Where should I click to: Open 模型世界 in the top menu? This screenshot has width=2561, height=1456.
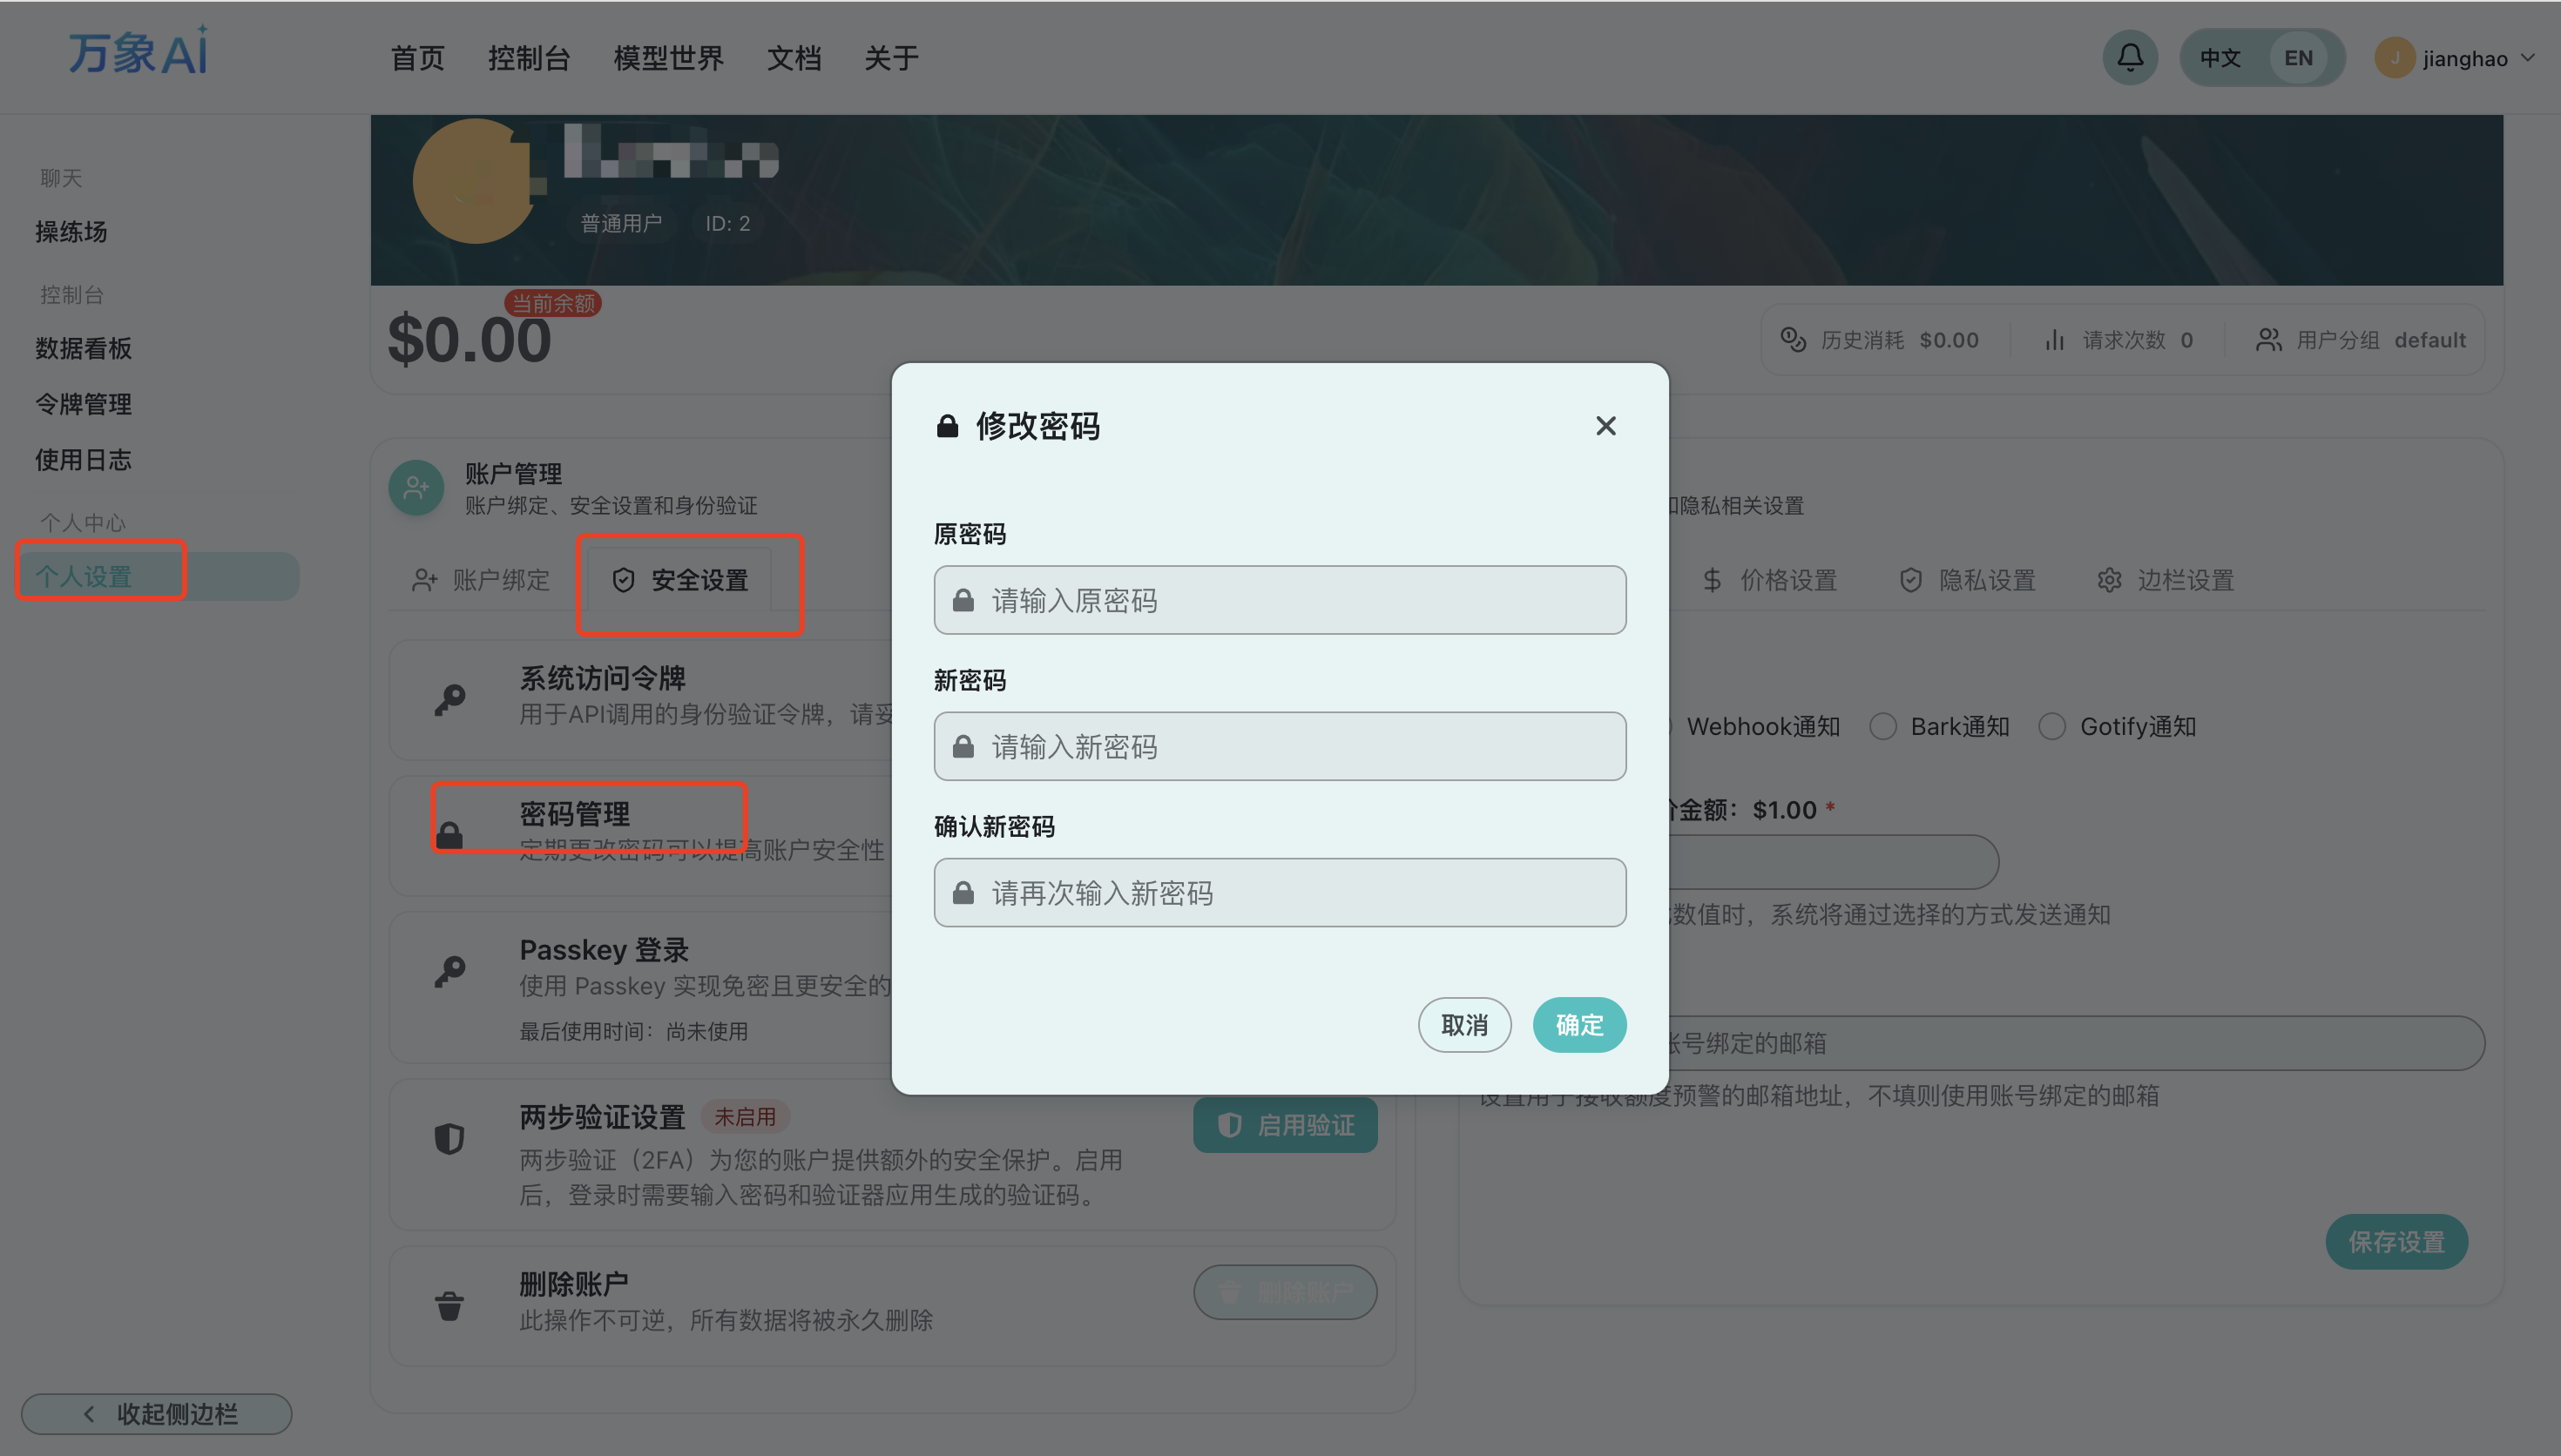tap(668, 58)
